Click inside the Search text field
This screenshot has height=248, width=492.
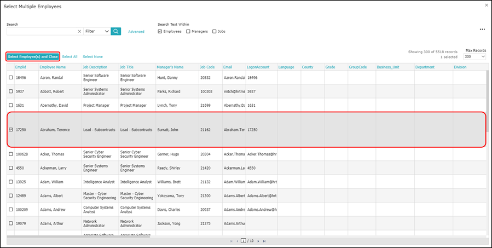coord(42,31)
